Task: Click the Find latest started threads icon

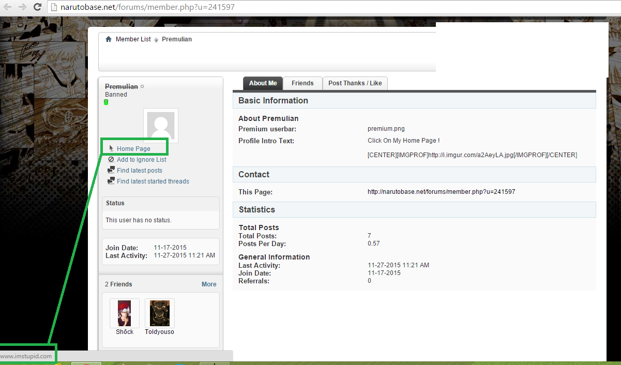Action: point(111,181)
